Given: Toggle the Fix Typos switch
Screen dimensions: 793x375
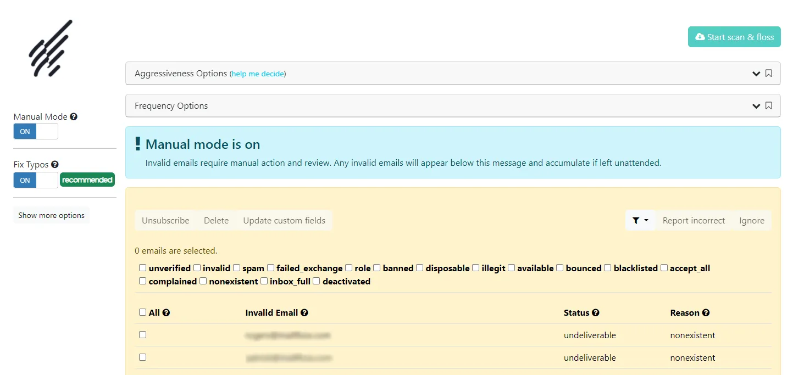Looking at the screenshot, I should pos(36,180).
